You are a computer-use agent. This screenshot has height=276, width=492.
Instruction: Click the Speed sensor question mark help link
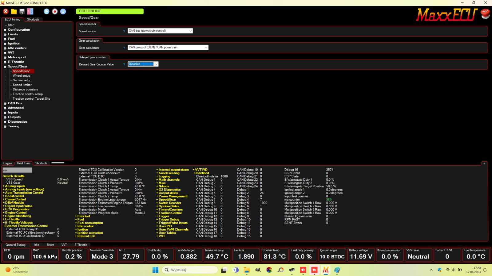click(124, 31)
